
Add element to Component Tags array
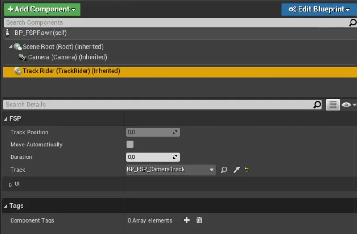[186, 220]
